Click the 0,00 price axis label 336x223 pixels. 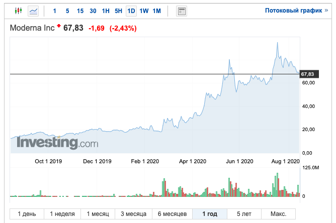coord(307,153)
